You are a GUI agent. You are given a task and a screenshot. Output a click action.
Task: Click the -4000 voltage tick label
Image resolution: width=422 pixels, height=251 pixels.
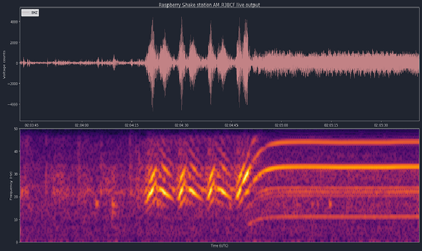pos(13,104)
